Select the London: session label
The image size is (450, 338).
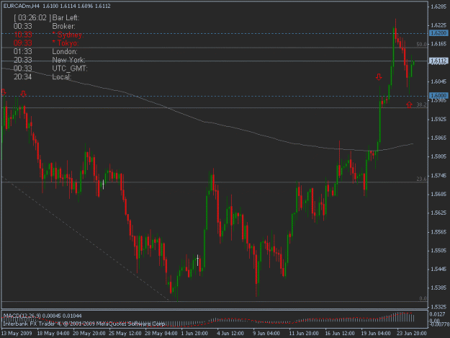click(65, 52)
